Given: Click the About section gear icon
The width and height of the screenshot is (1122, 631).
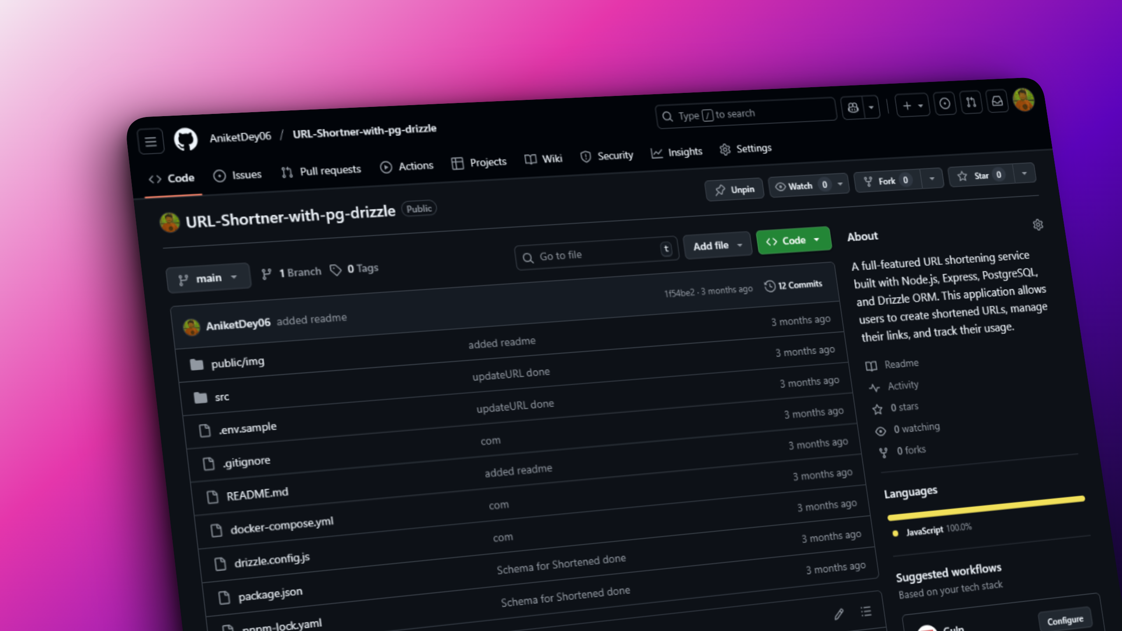Looking at the screenshot, I should pyautogui.click(x=1037, y=225).
